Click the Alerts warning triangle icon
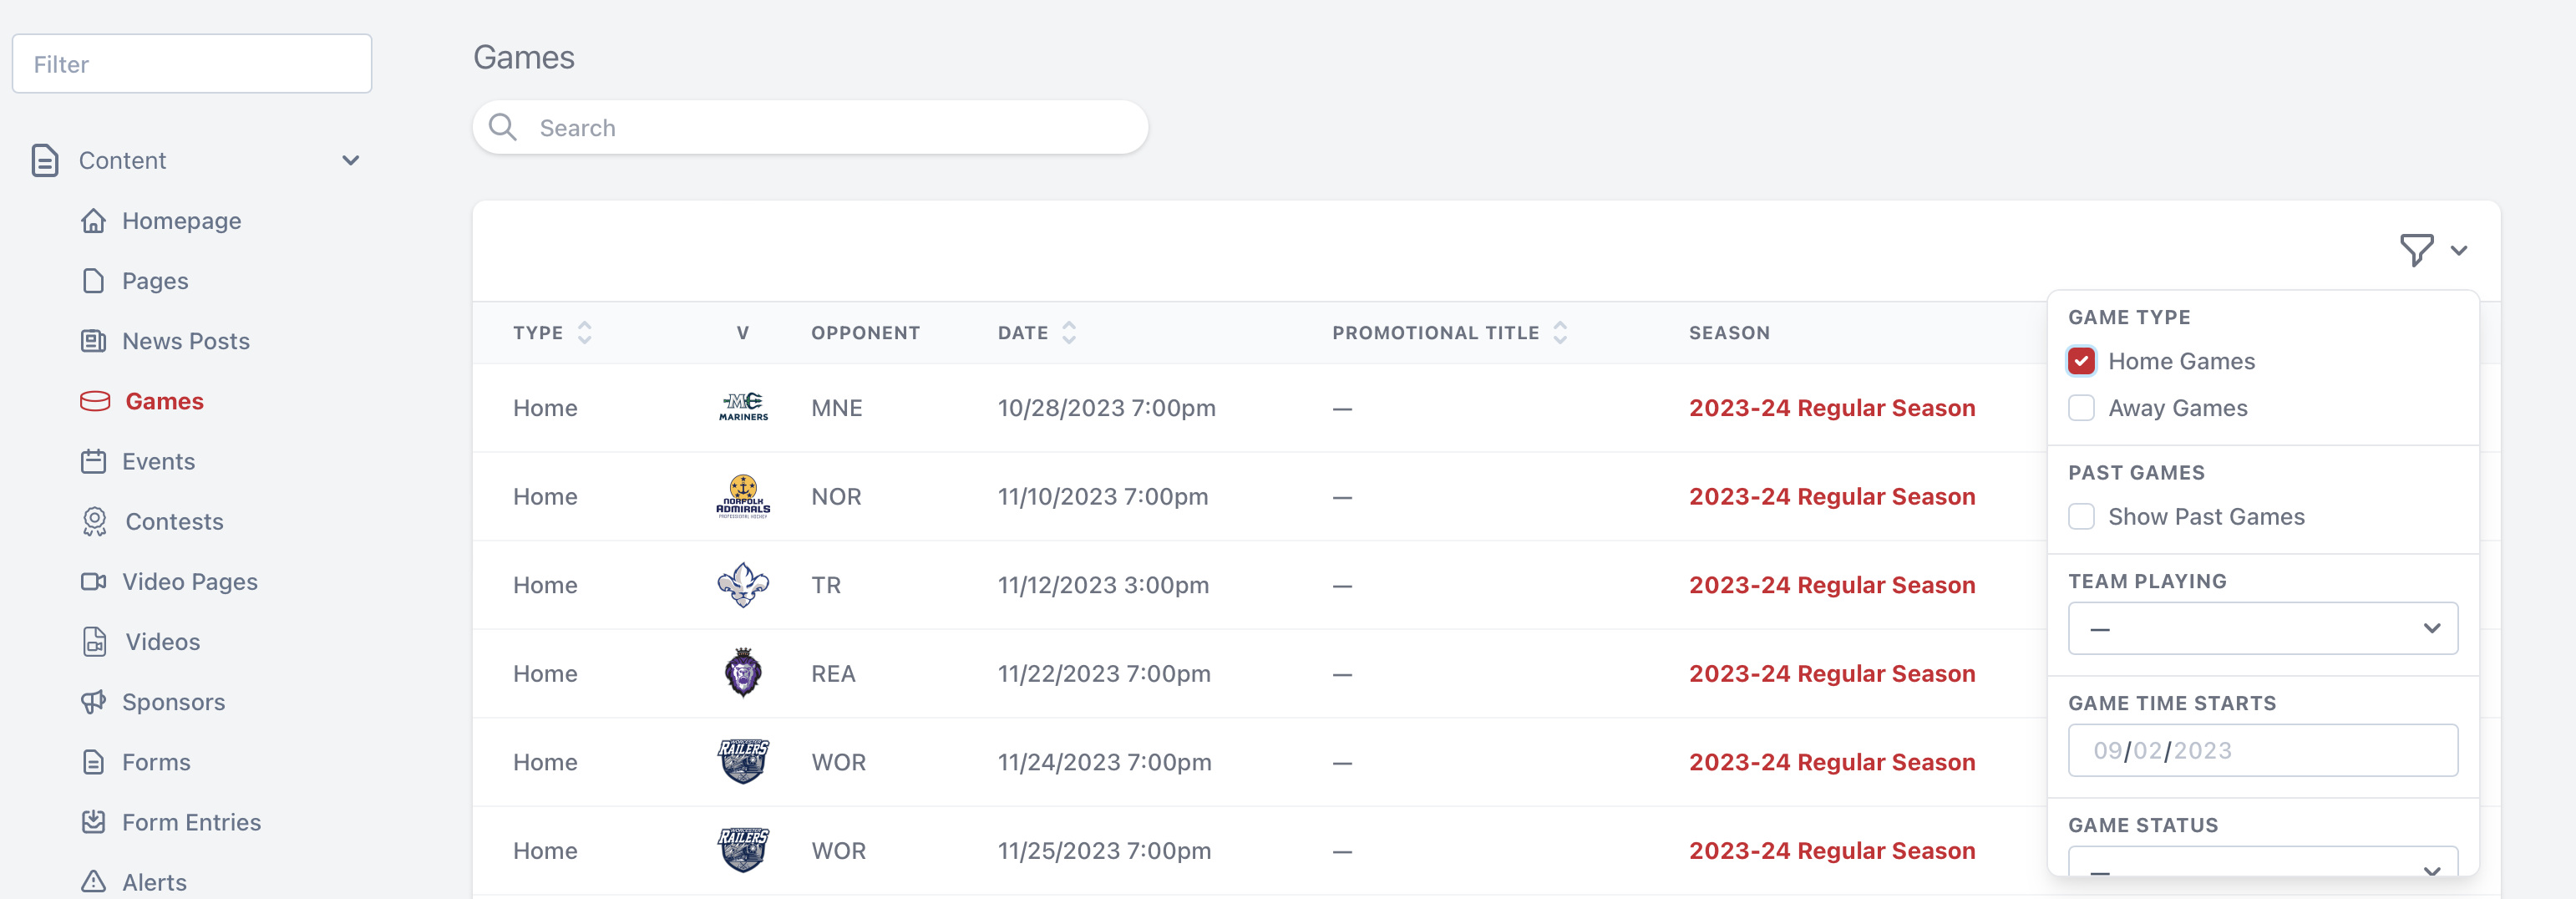 pos(93,882)
